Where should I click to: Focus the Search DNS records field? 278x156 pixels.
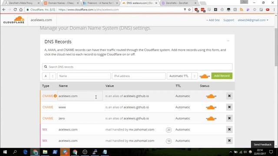point(137,67)
